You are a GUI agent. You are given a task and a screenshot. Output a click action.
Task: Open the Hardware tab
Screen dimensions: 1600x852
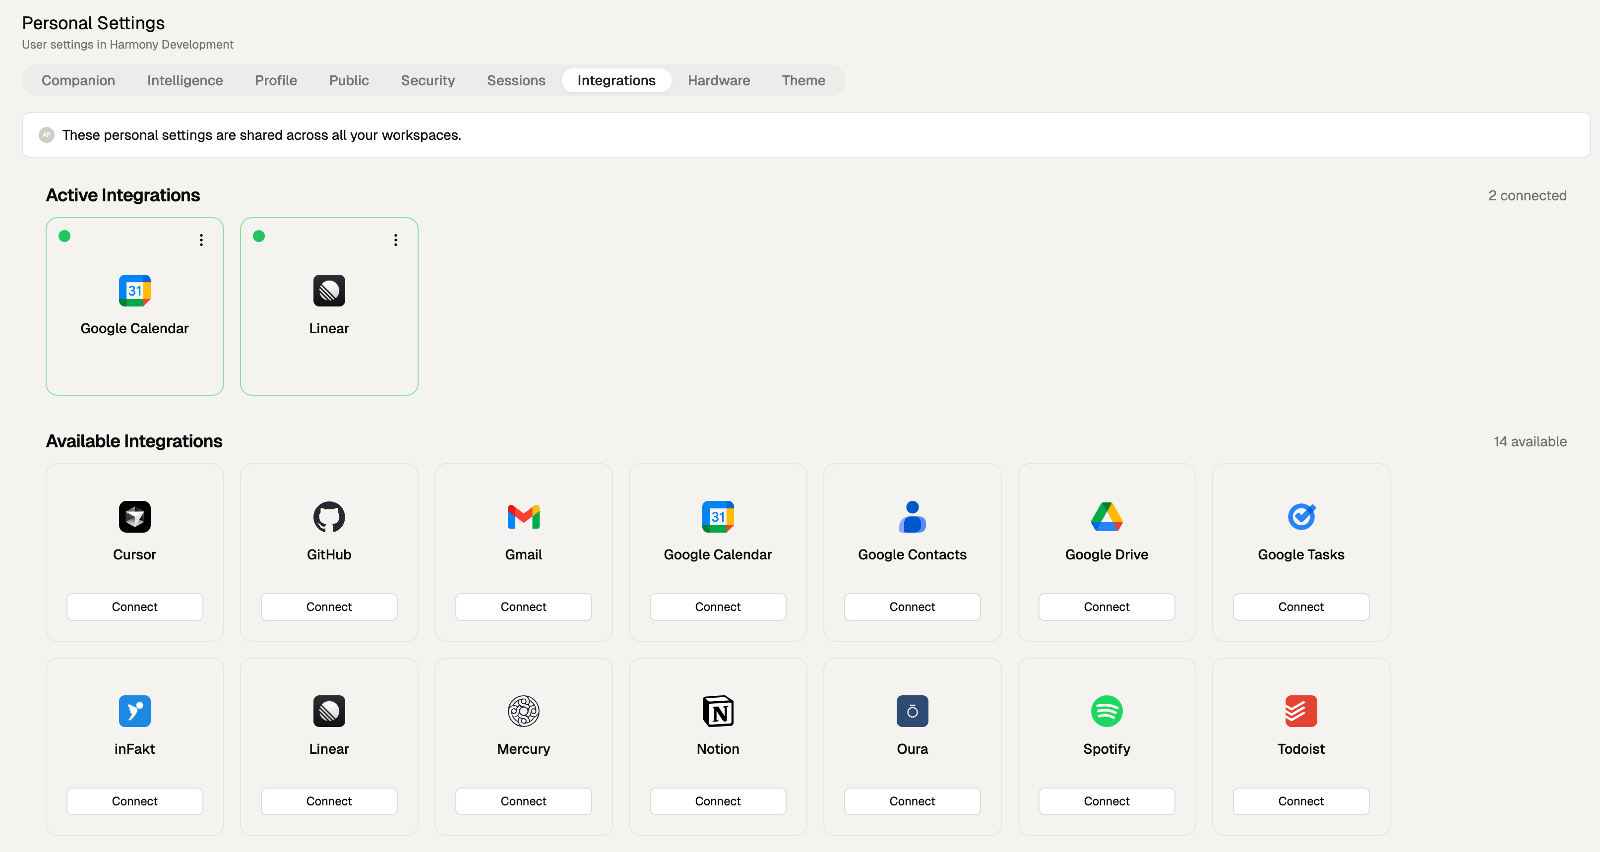click(x=719, y=81)
